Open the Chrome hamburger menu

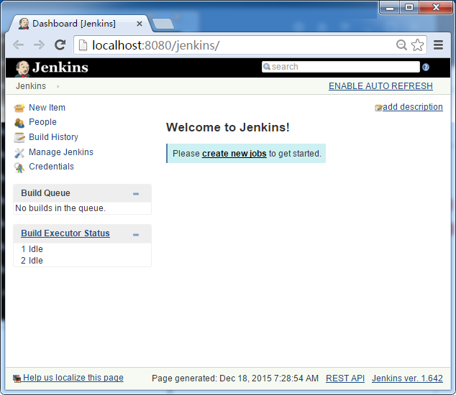coord(438,45)
